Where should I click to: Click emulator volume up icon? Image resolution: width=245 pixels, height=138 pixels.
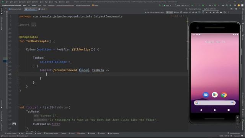193,12
